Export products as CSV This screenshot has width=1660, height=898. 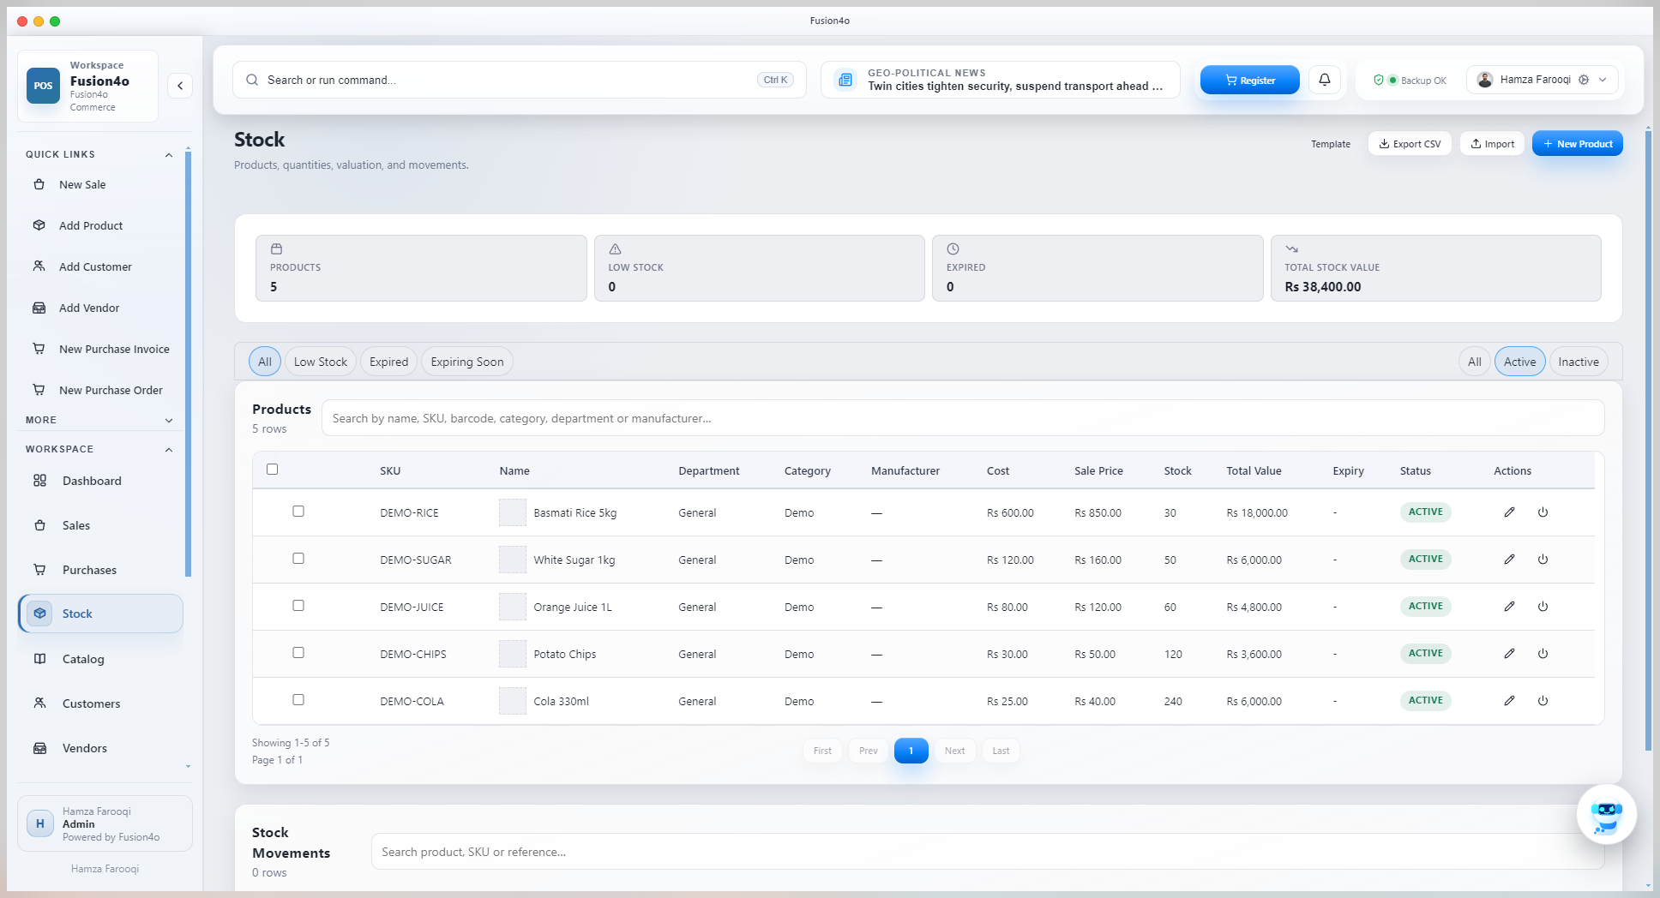pyautogui.click(x=1409, y=143)
